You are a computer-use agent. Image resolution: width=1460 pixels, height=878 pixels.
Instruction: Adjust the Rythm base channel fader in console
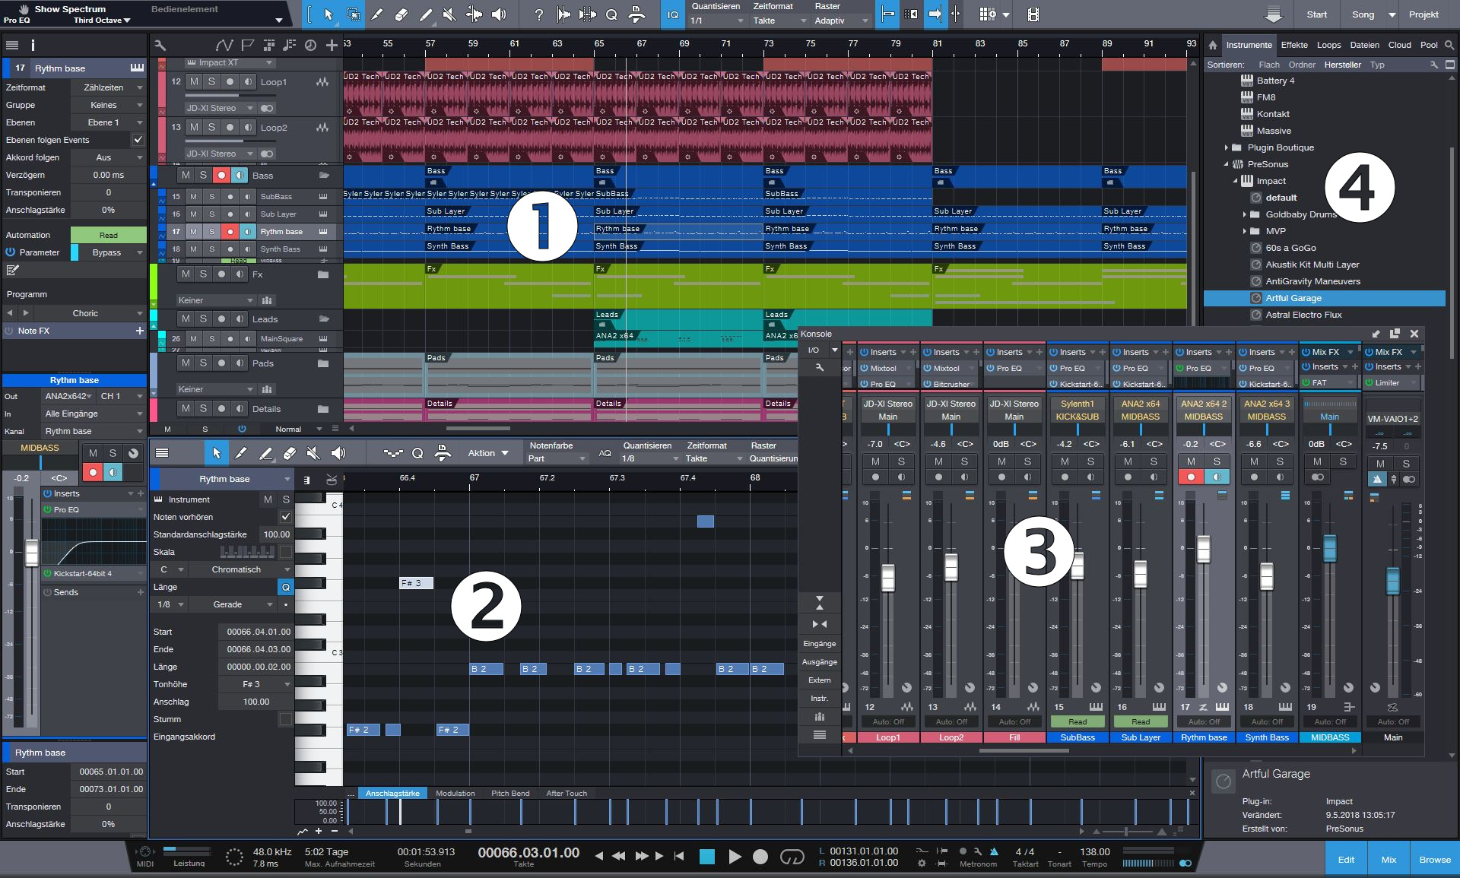(1203, 549)
